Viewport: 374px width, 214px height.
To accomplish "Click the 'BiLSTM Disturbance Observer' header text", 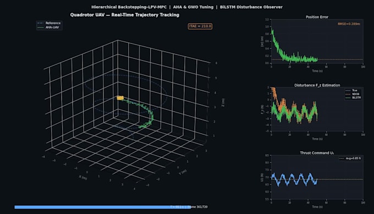I will (251, 7).
